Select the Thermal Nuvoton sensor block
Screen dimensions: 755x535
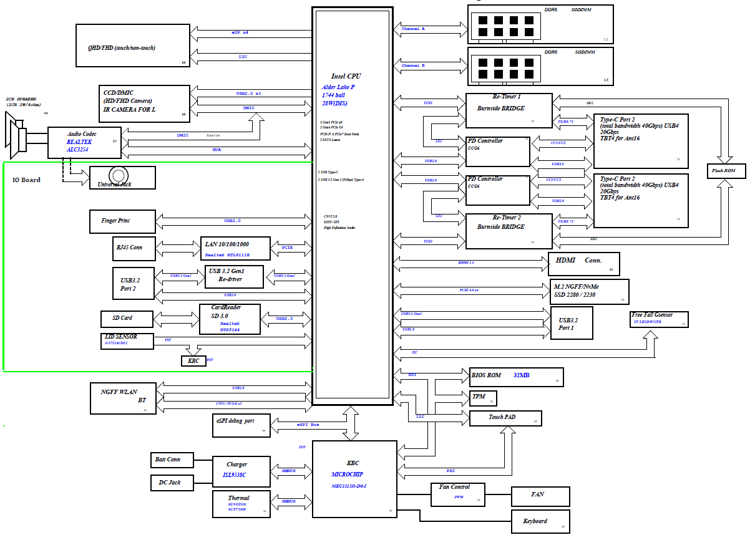[x=240, y=504]
